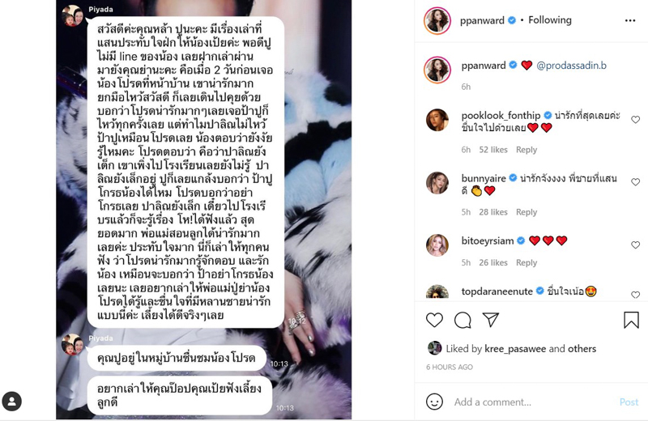Save post with the bookmark icon
The height and width of the screenshot is (421, 648).
(x=631, y=320)
